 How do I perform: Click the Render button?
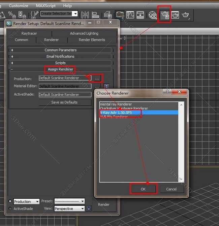[x=104, y=204]
